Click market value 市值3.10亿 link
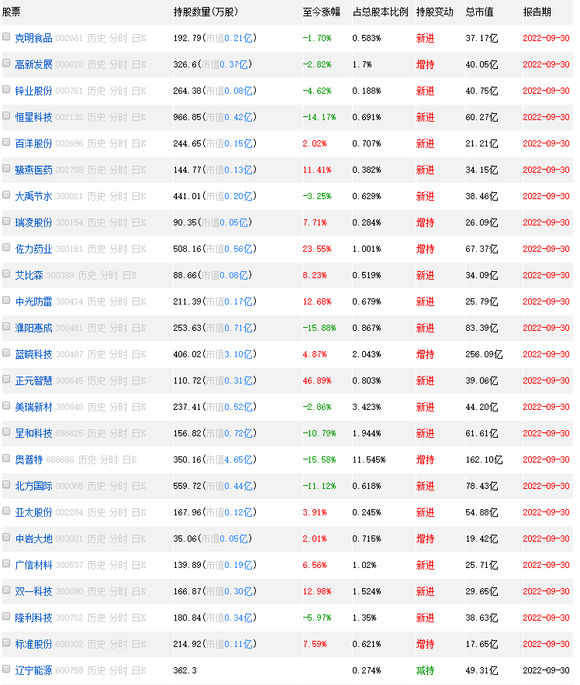This screenshot has height=685, width=580. coord(229,354)
